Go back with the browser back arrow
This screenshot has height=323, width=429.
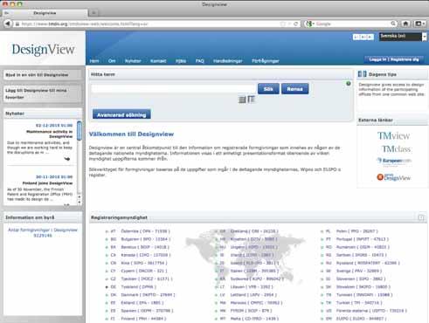[x=8, y=24]
